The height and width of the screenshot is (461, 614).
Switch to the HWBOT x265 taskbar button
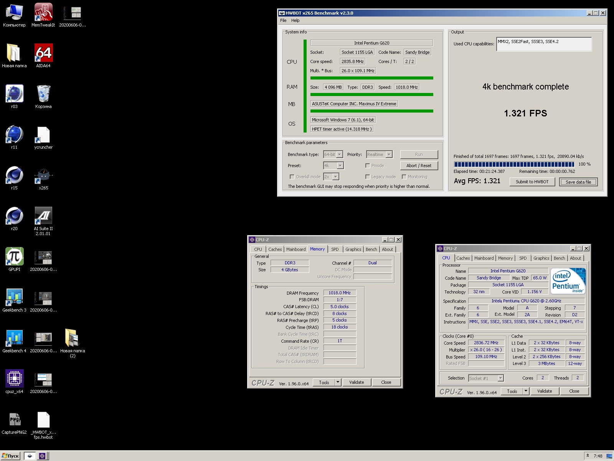coord(30,456)
